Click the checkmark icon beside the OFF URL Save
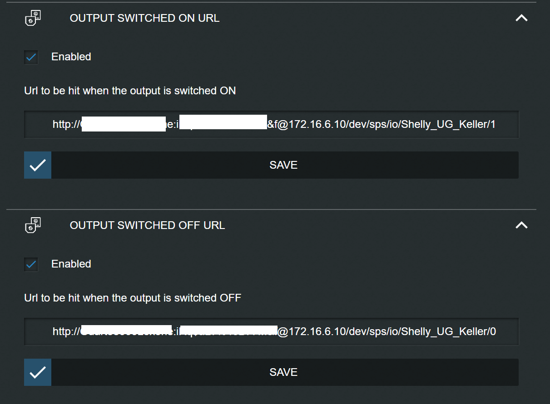Screen dimensions: 550x404 coord(38,372)
